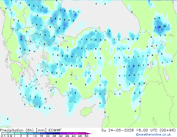Image resolution: width=177 pixels, height=137 pixels.
Task: Click the lightest legend swatch between 0.1 and 0.5
Action: [5, 133]
